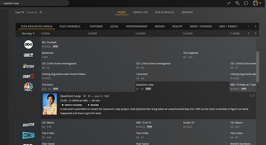Image resolution: width=266 pixels, height=145 pixels.
Task: Select the NEWS + OPINION category tab
Action: [201, 26]
